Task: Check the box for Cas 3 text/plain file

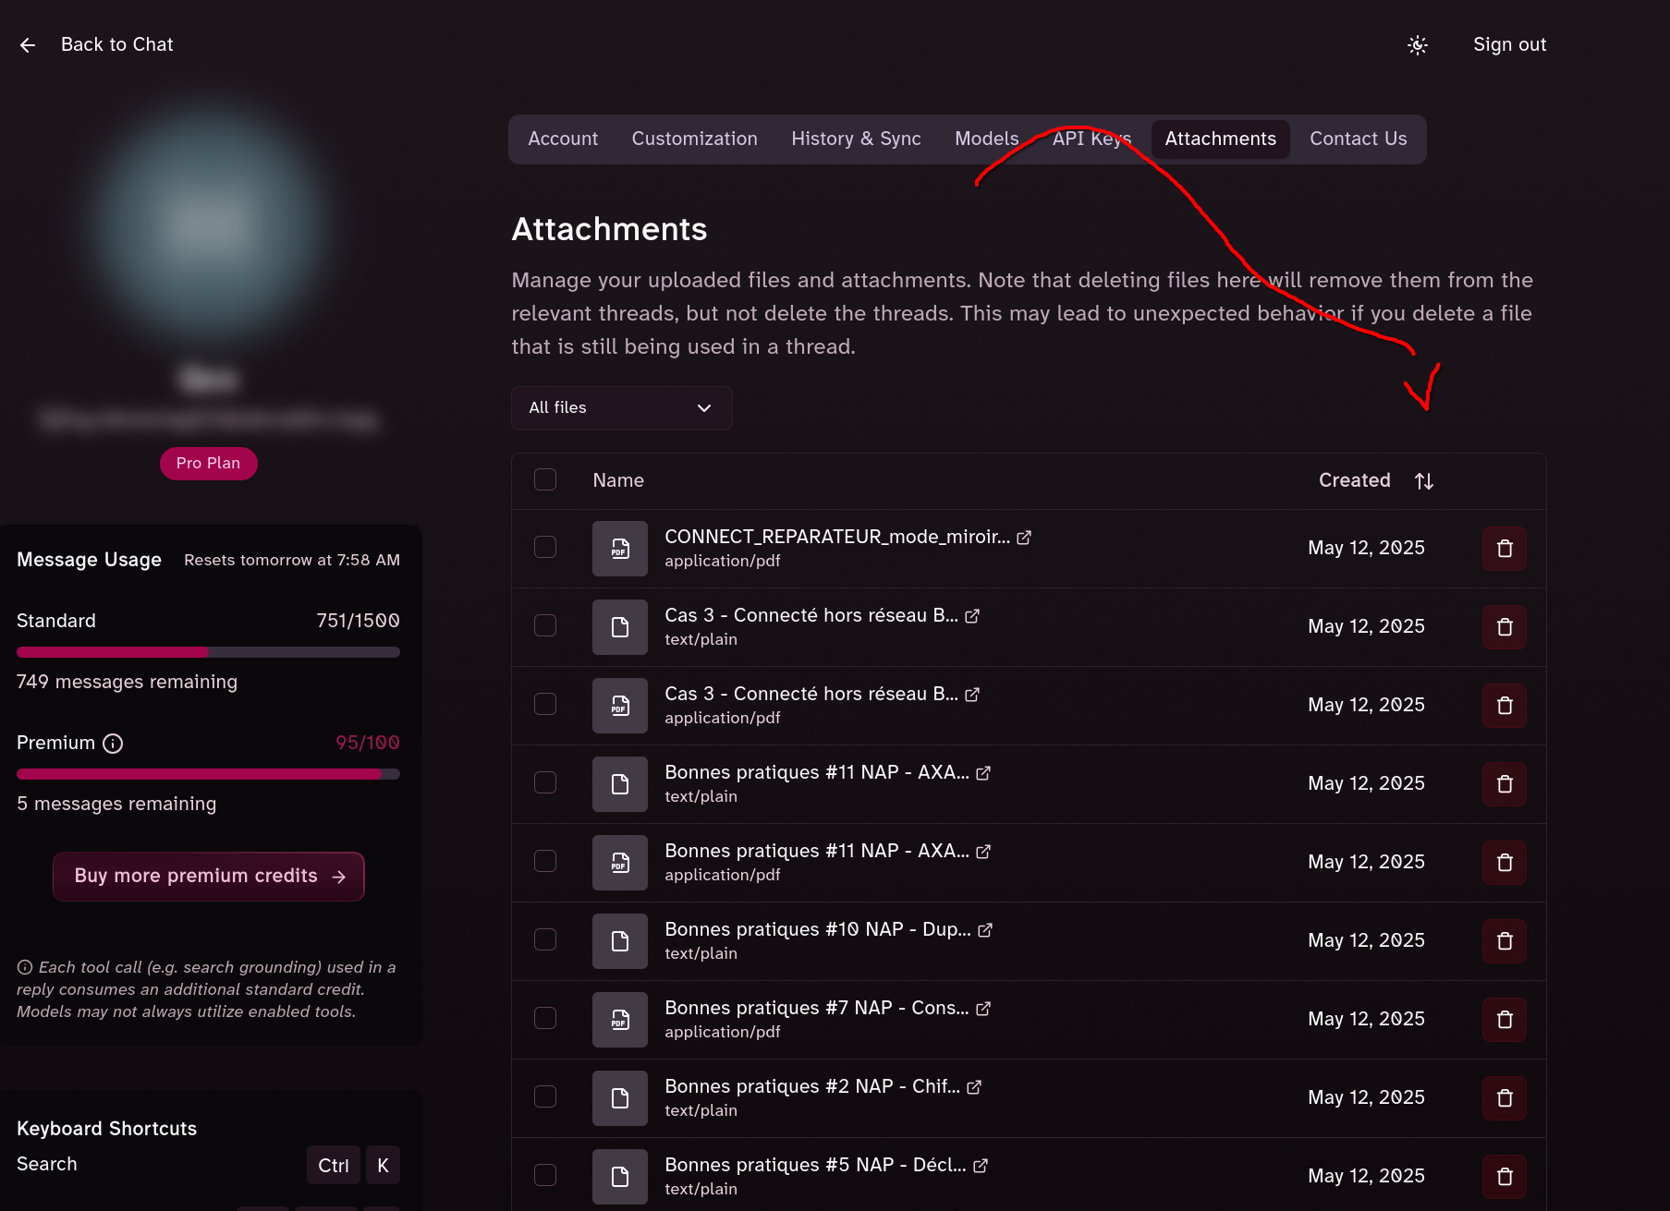Action: pyautogui.click(x=545, y=625)
